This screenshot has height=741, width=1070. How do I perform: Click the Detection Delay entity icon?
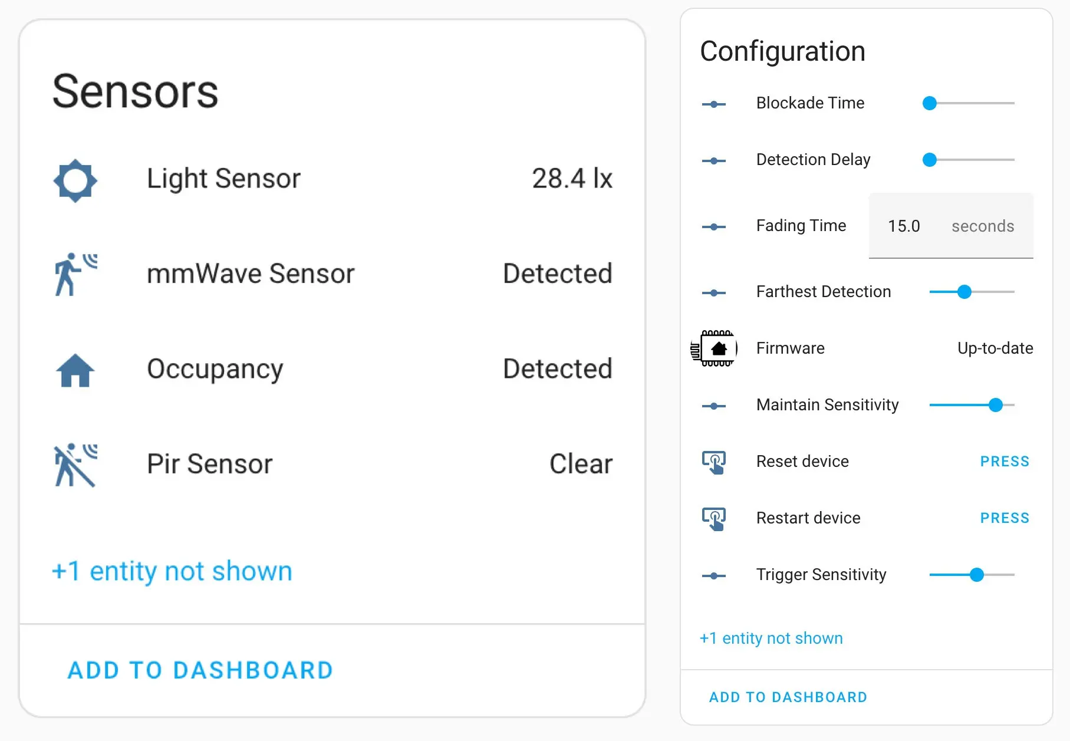pos(714,160)
